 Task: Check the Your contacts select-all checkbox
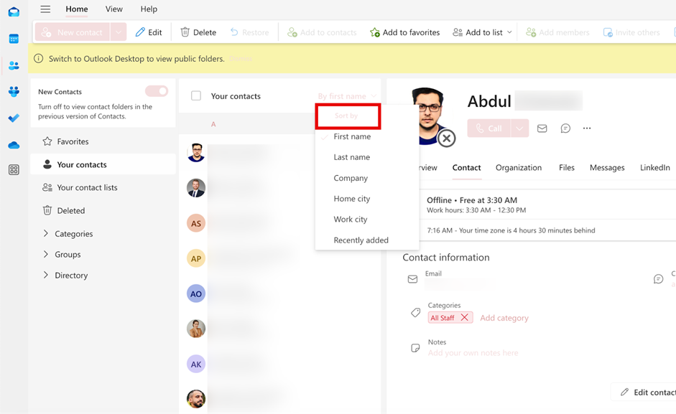tap(196, 95)
